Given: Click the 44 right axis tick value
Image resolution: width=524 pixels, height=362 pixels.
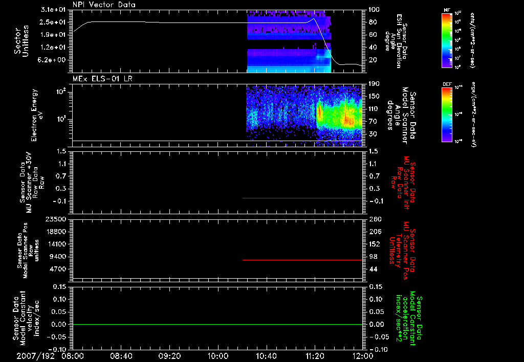Looking at the screenshot, I should [373, 269].
